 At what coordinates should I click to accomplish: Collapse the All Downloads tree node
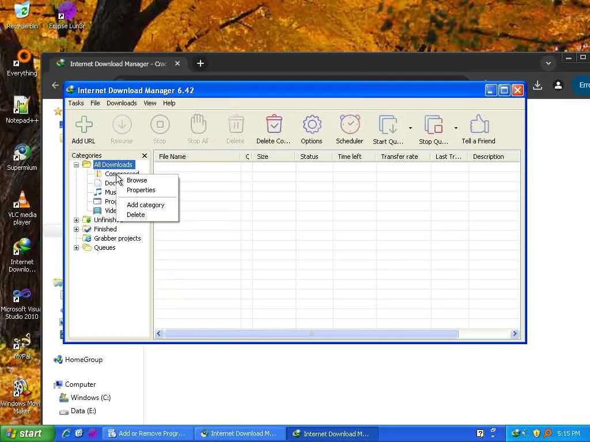pyautogui.click(x=76, y=165)
